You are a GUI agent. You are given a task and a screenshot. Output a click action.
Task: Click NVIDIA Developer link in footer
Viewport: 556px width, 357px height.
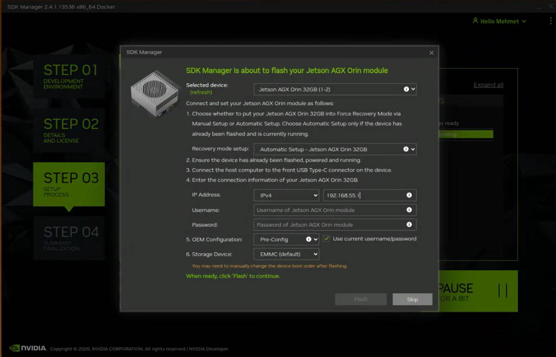coord(208,349)
